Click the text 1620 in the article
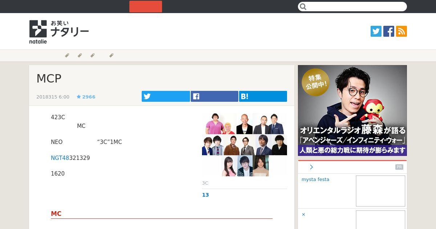Image resolution: width=436 pixels, height=229 pixels. (x=58, y=174)
